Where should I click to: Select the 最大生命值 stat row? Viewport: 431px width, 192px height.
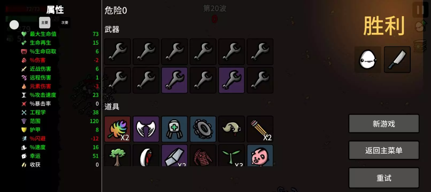point(60,34)
